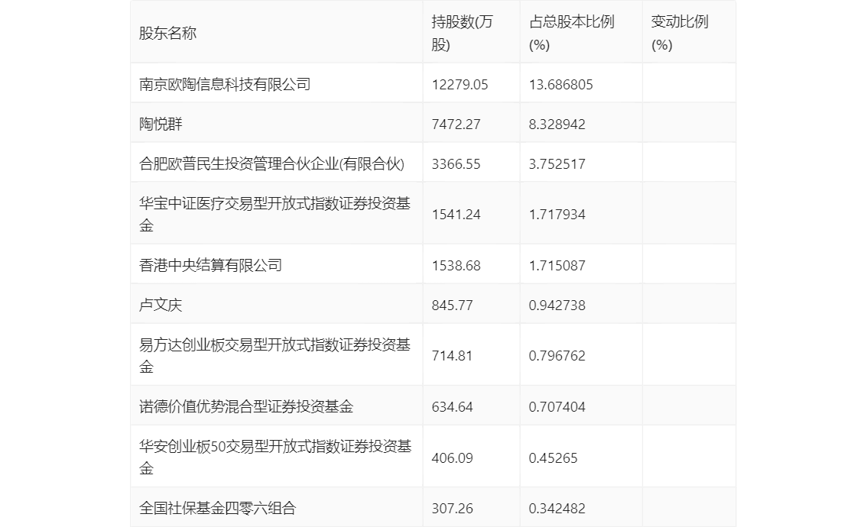The width and height of the screenshot is (867, 527).
Task: Click 合肥欧普民生投资管理合伙企业(有限合伙) row name
Action: click(x=271, y=164)
